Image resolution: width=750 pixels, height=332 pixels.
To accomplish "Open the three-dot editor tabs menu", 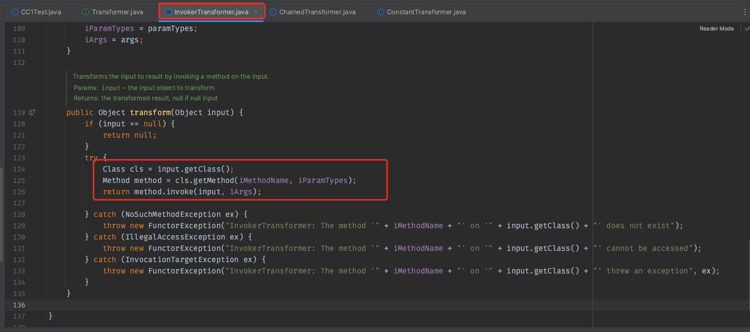I will point(745,12).
